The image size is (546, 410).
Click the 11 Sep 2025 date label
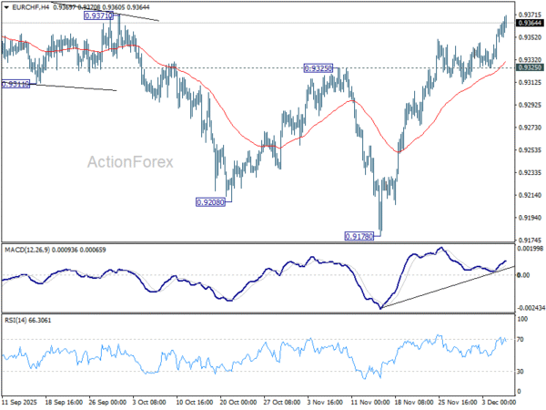tap(19, 402)
